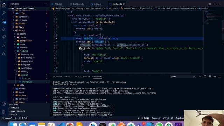Kill the terminal with trash icon
This screenshot has height=126, width=224.
(210, 76)
